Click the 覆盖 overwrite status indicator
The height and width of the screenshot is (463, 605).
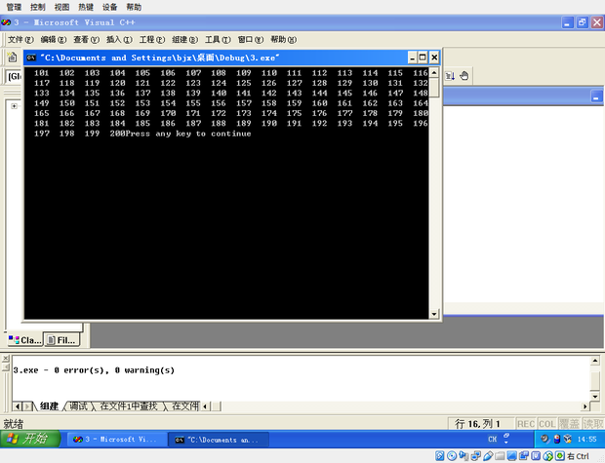[x=569, y=424]
